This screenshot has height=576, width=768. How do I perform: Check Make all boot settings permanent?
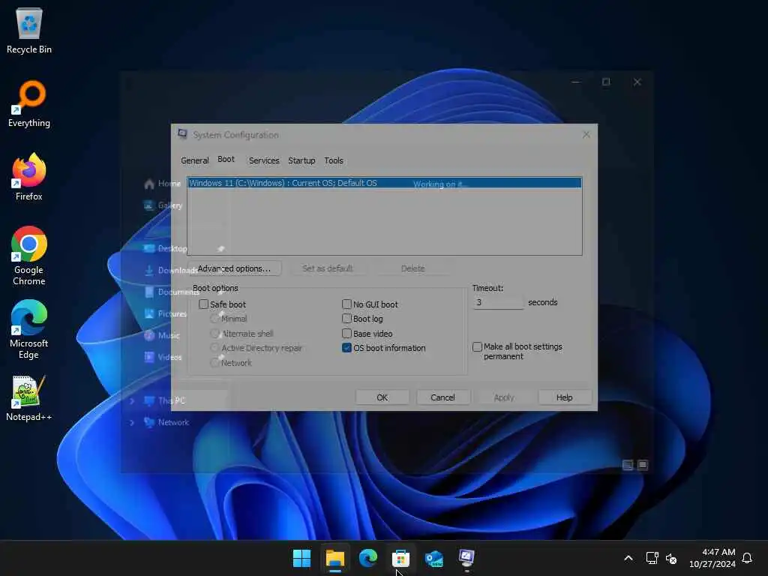477,346
